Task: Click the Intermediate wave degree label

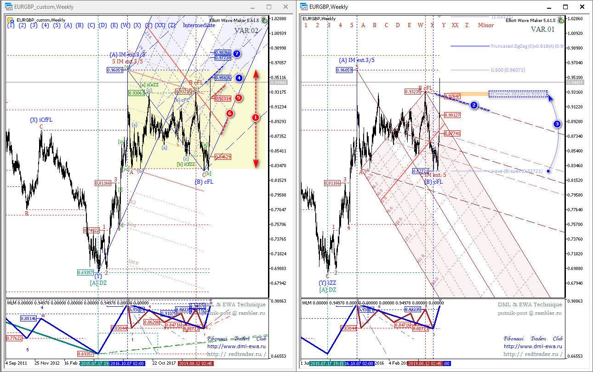Action: point(199,25)
